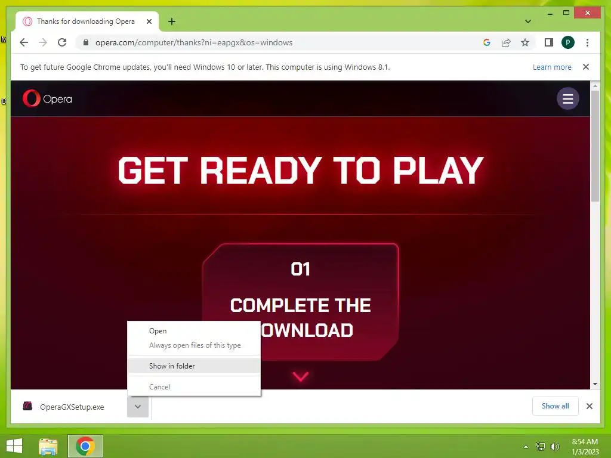Click the Show all downloads button
611x458 pixels.
[x=556, y=406]
